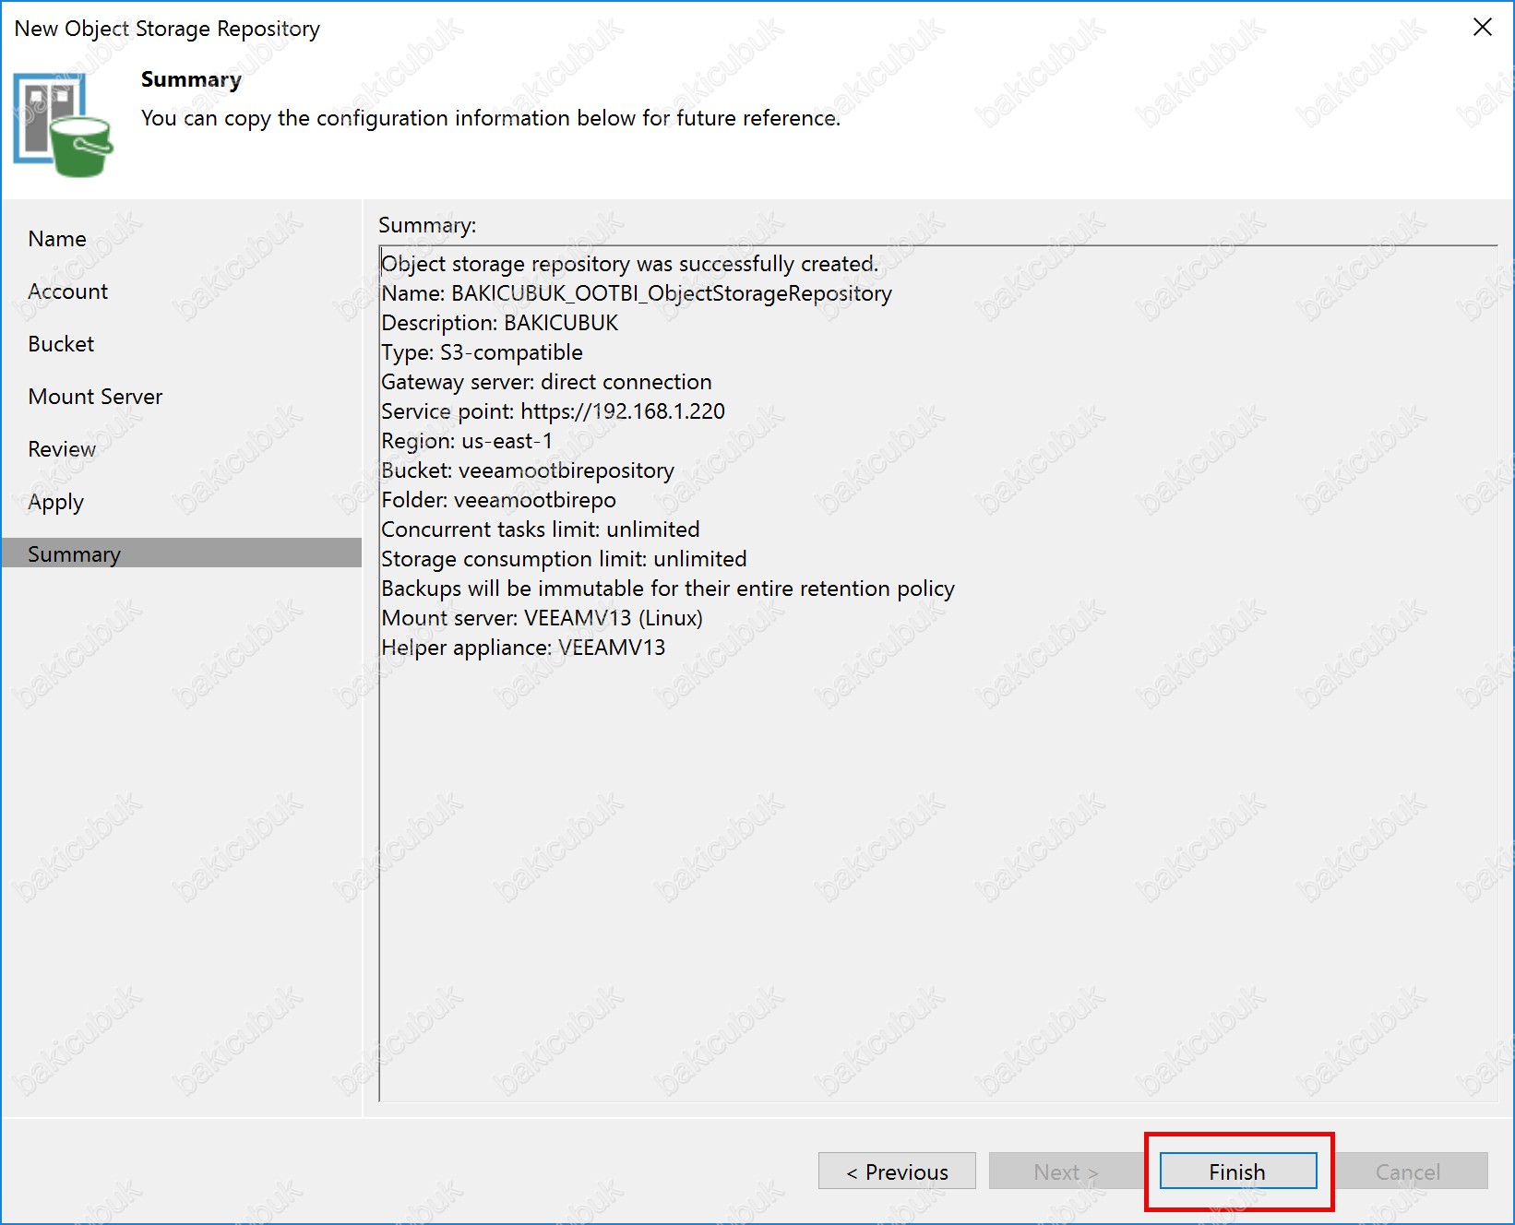Click 'You can copy the configuration information' text
Viewport: 1515px width, 1225px height.
point(491,118)
